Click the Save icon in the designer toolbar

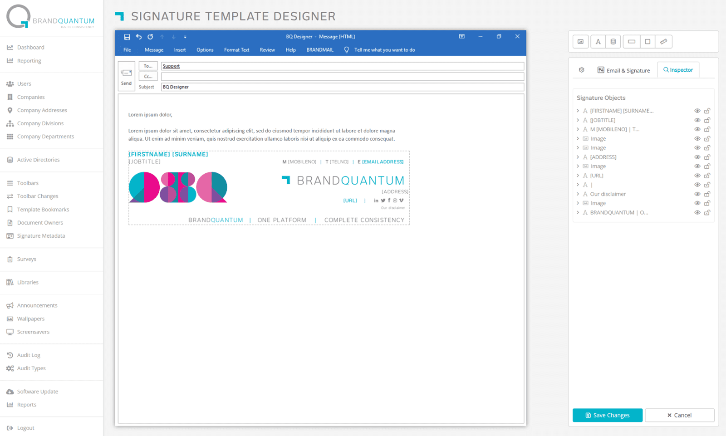click(x=127, y=37)
